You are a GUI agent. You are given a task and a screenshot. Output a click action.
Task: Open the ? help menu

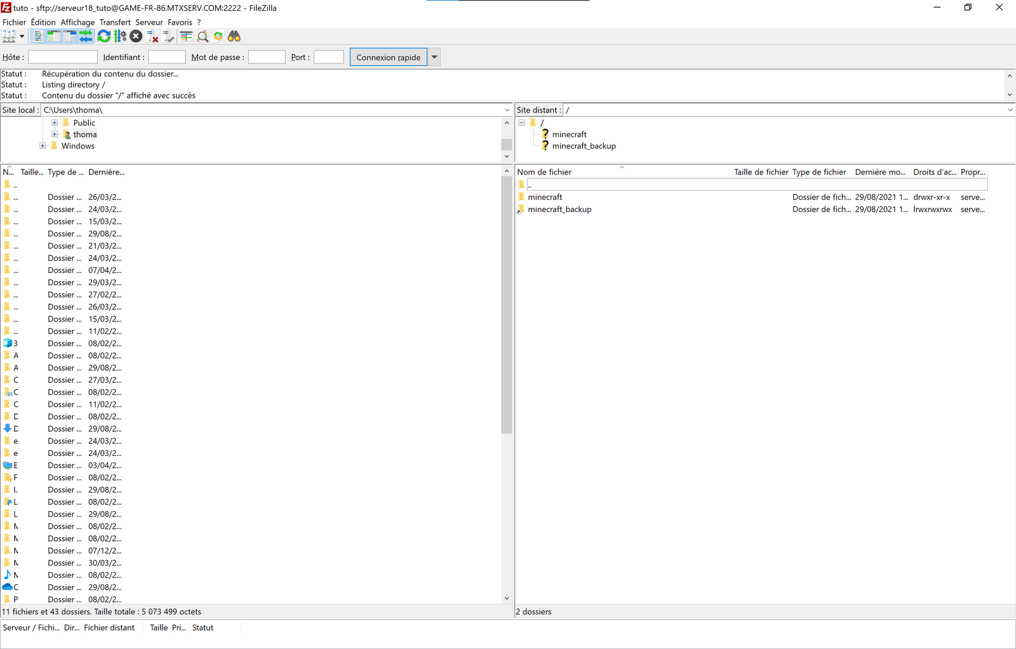click(x=199, y=22)
